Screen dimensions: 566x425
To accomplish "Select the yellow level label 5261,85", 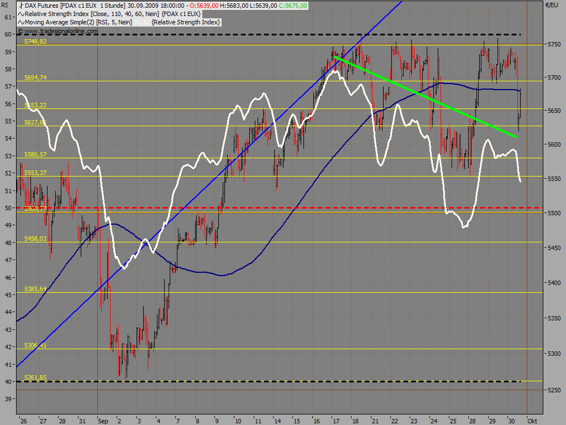I will click(35, 377).
